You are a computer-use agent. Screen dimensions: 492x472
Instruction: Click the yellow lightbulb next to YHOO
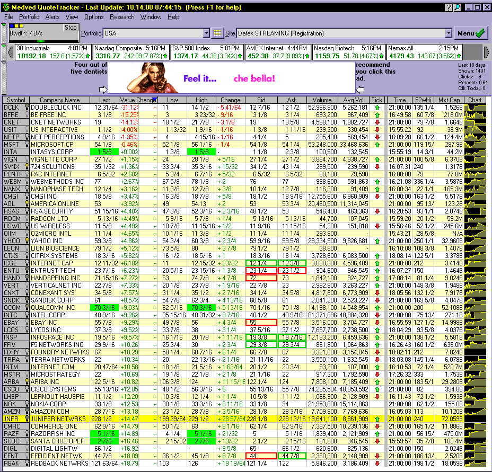click(27, 241)
